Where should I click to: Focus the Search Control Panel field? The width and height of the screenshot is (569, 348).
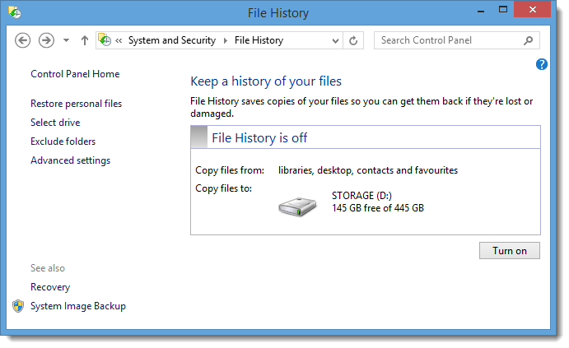(x=456, y=40)
